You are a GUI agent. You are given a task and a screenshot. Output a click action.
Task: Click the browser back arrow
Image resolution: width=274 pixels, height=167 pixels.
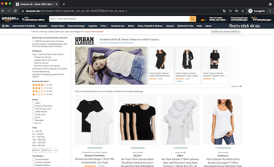click(3, 11)
